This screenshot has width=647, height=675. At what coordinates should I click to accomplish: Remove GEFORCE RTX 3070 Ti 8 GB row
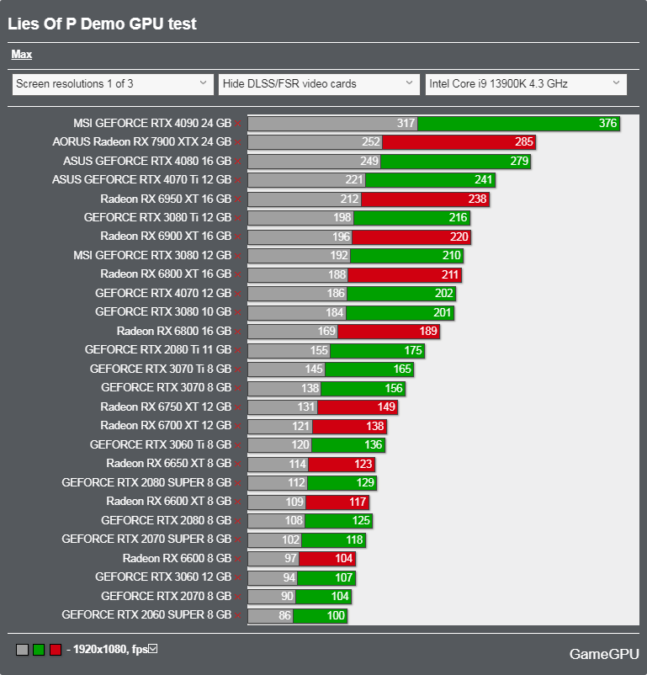(x=237, y=369)
